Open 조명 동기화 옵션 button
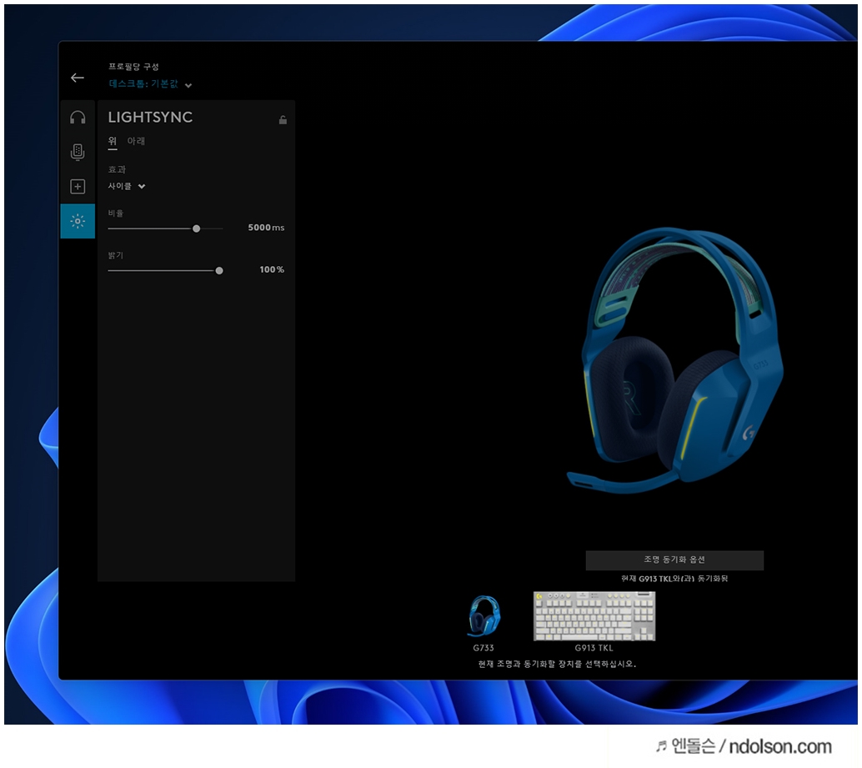862x768 pixels. click(674, 560)
